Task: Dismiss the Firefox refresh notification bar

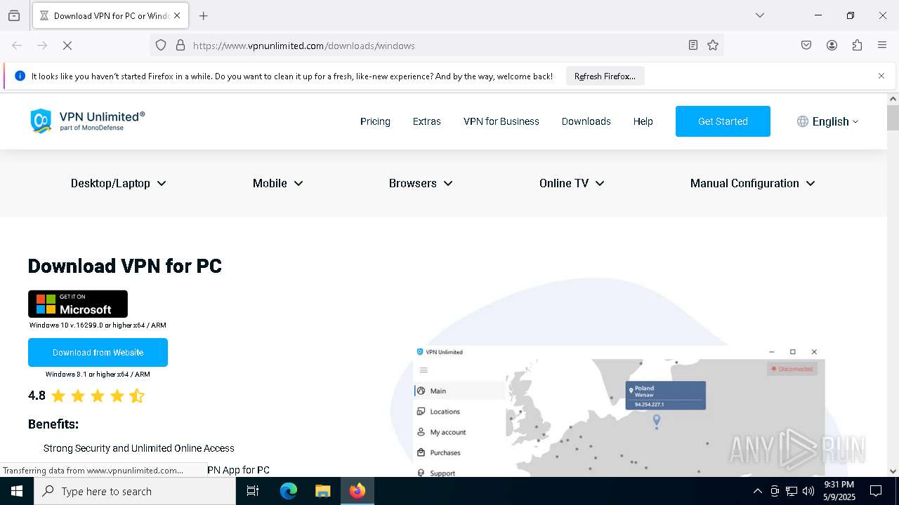Action: pyautogui.click(x=881, y=76)
